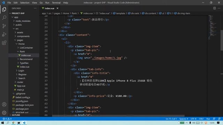223x125 pixels.
Task: Close the index.vue editor tab
Action: pyautogui.click(x=57, y=8)
